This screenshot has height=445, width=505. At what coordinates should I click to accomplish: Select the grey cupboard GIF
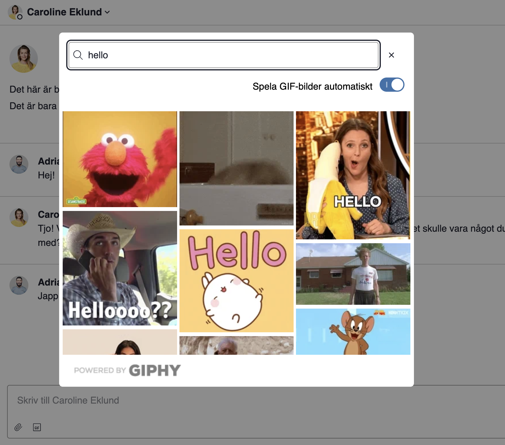coord(237,168)
